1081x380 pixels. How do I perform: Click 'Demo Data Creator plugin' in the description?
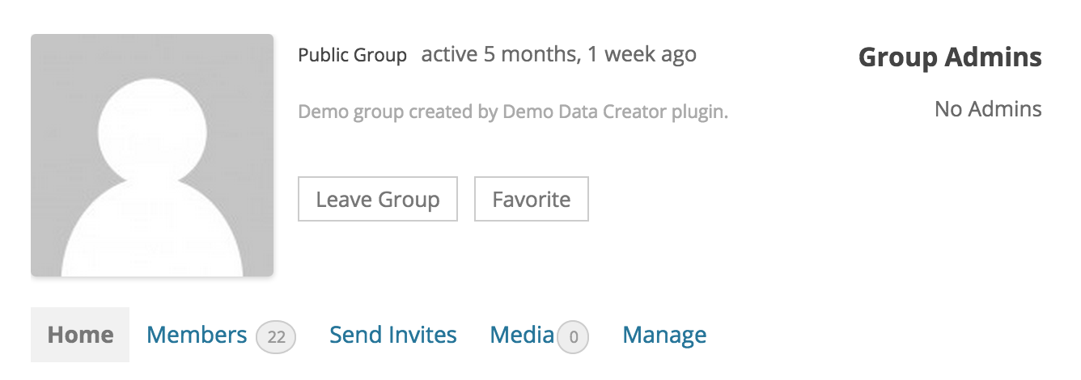615,112
